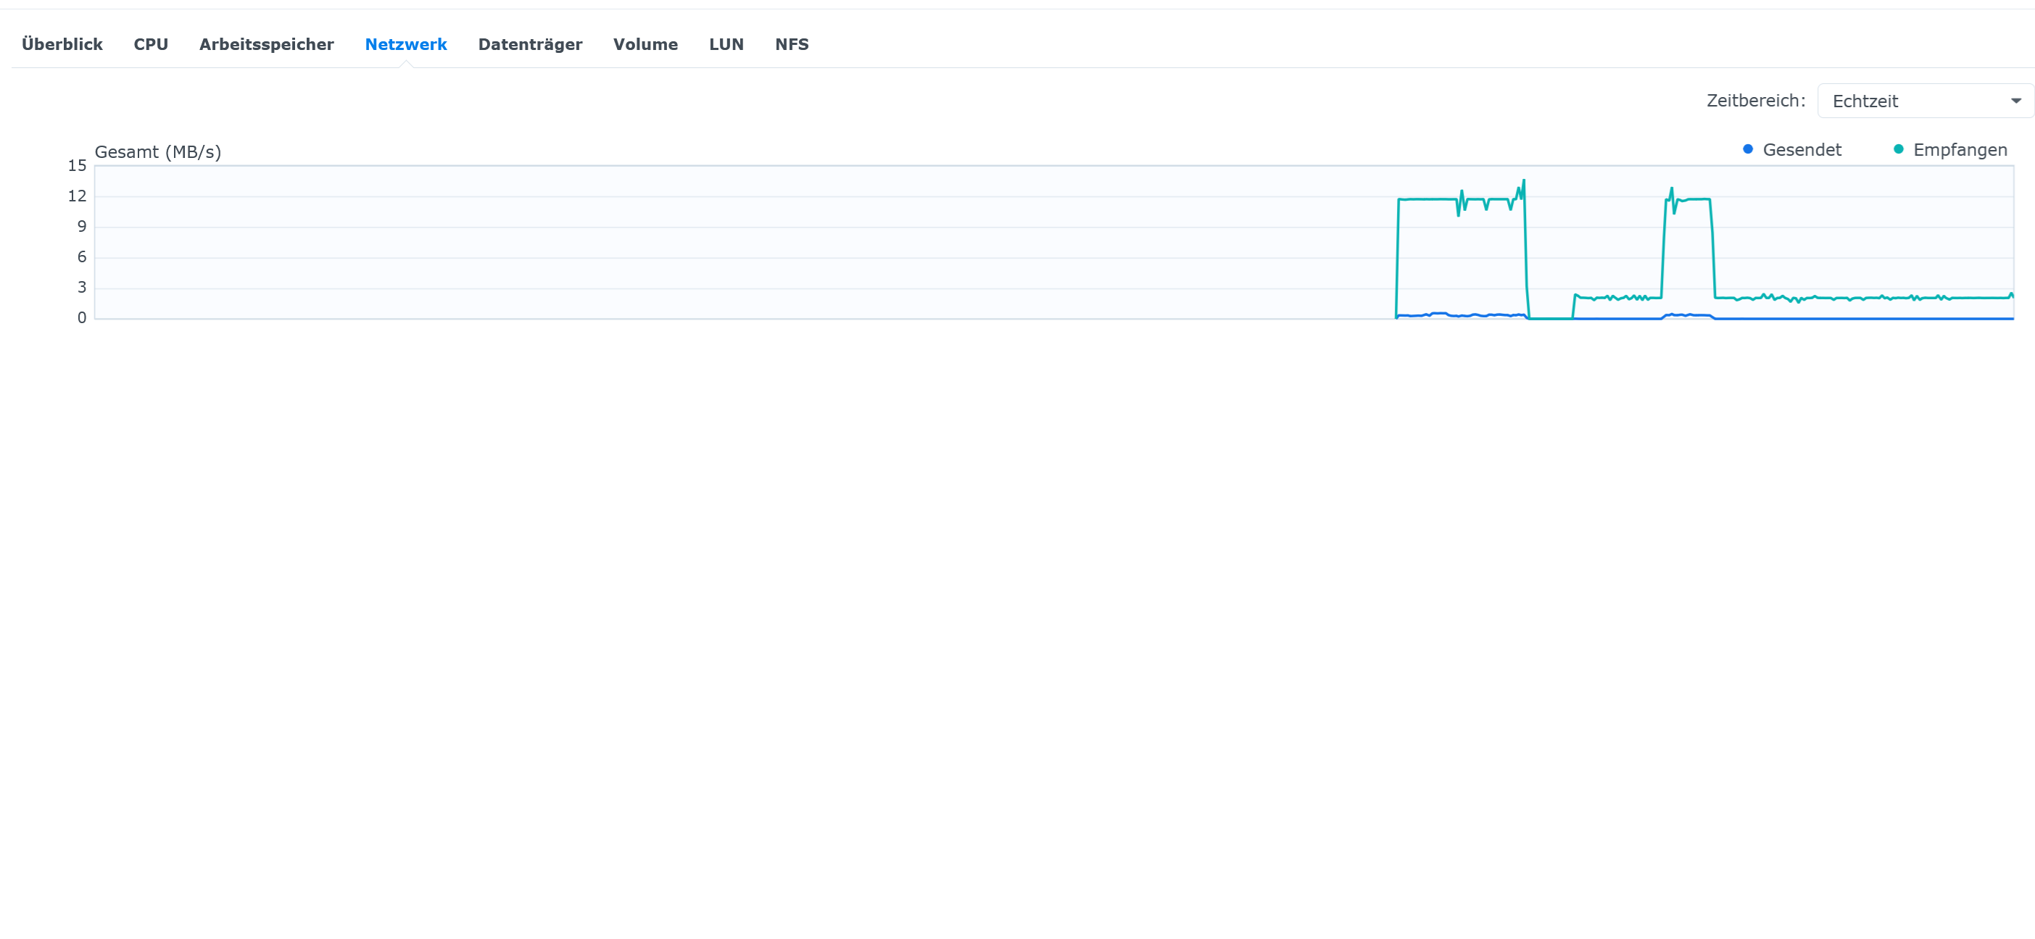Switch to the LUN tab
The image size is (2035, 939).
tap(725, 44)
